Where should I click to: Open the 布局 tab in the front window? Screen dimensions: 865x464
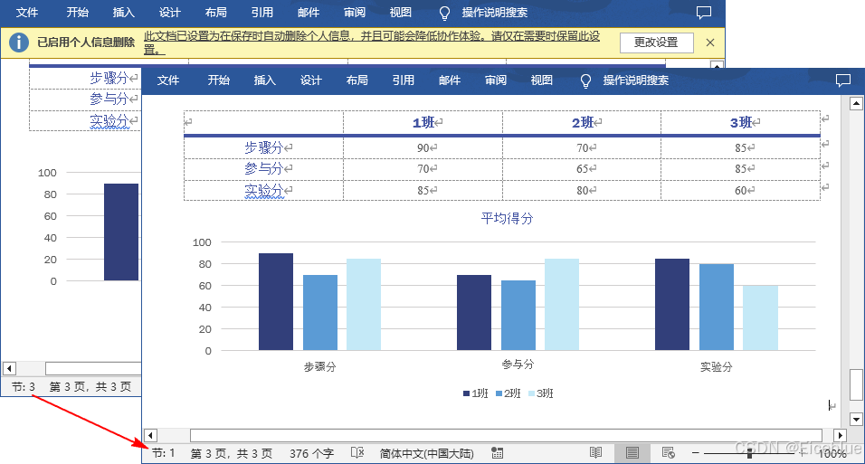coord(356,80)
